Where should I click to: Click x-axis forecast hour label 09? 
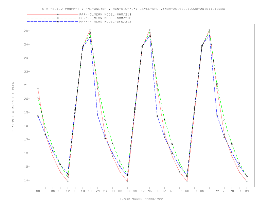click(x=60, y=191)
